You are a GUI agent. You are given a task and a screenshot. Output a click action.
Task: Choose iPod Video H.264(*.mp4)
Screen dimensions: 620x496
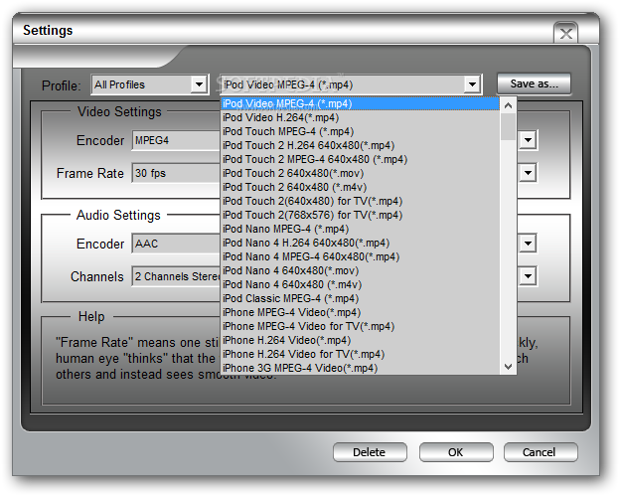coord(361,117)
